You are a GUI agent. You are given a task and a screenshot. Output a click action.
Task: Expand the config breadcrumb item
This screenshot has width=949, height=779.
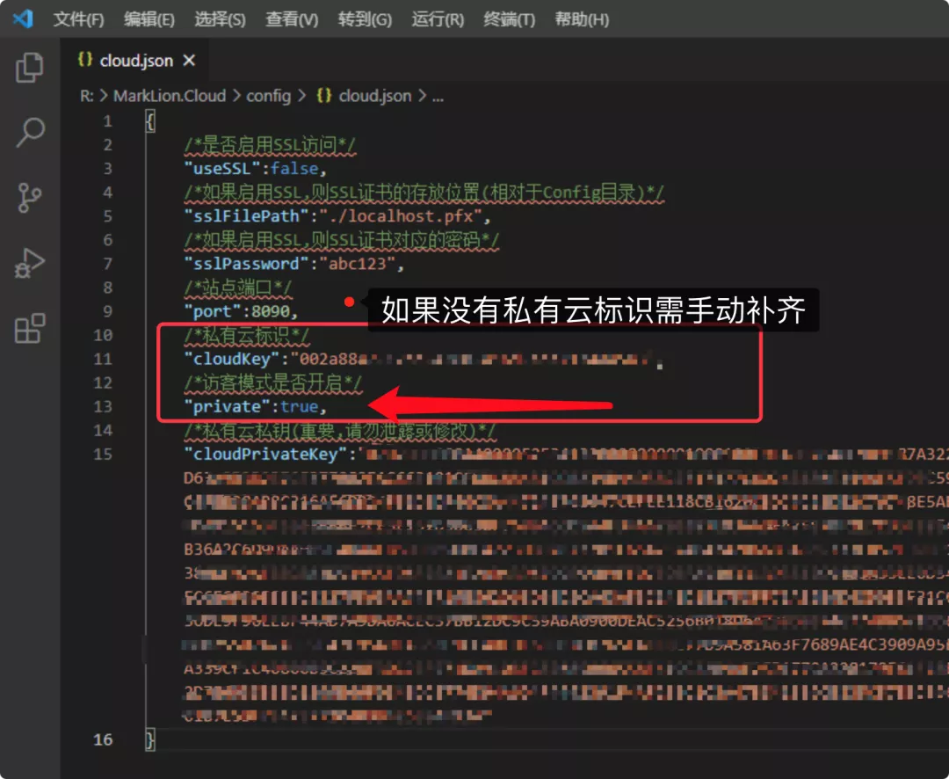269,96
